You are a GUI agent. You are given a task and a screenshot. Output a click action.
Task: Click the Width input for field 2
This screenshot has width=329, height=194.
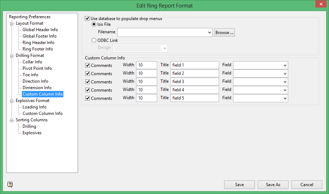tap(146, 73)
